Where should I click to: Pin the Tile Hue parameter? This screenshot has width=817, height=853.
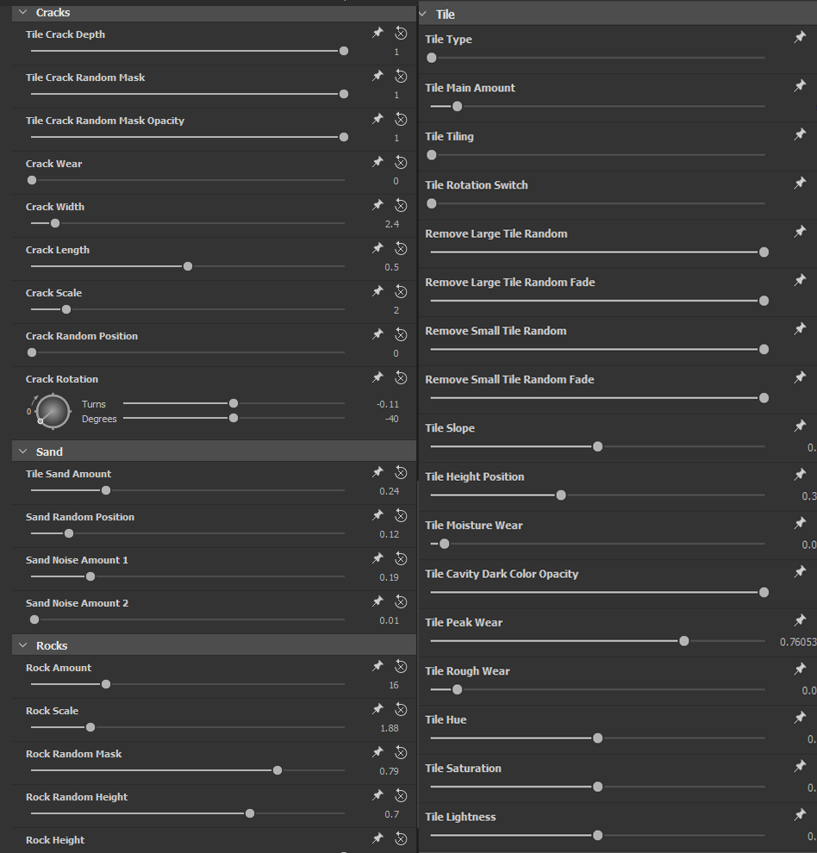click(800, 718)
